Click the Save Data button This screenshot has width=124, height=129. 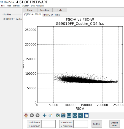45,10
